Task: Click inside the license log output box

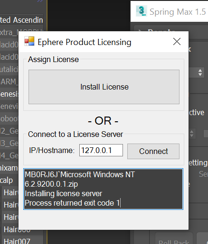Action: [104, 189]
